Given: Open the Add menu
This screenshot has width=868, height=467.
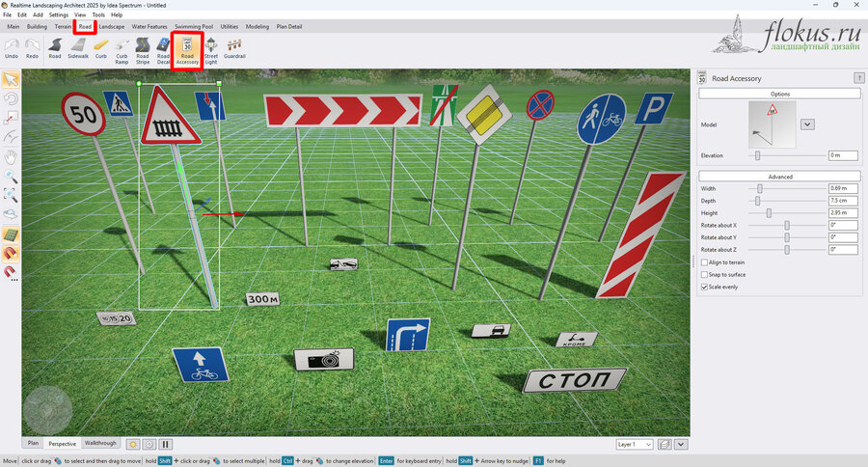Looking at the screenshot, I should click(x=38, y=15).
